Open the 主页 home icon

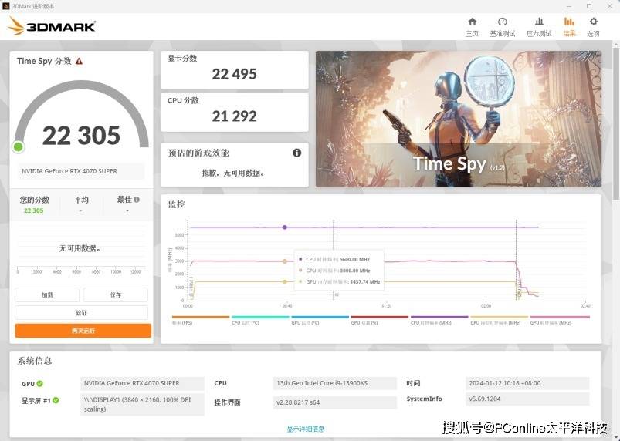click(x=472, y=27)
